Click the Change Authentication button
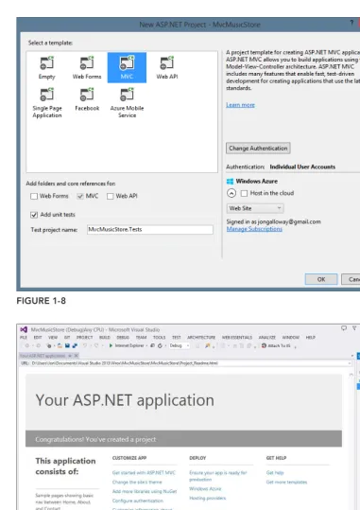This screenshot has width=360, height=510. (x=258, y=149)
